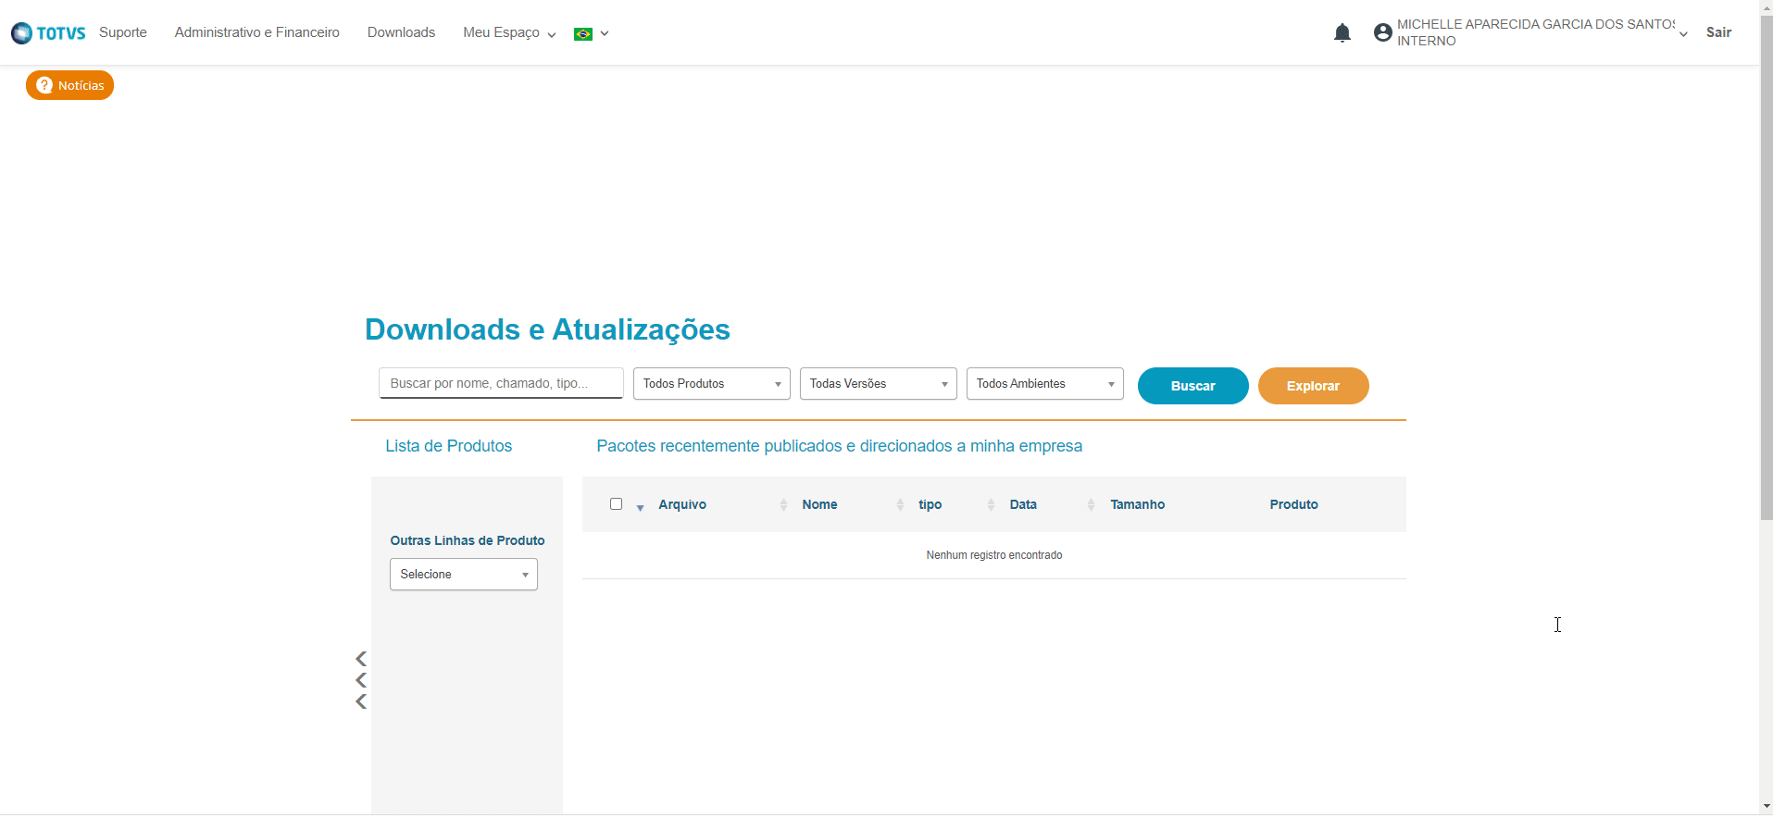Click the Sair logout link

tap(1718, 32)
